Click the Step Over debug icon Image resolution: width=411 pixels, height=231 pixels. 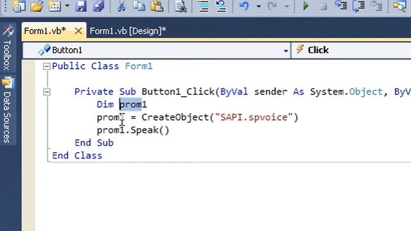pos(359,6)
